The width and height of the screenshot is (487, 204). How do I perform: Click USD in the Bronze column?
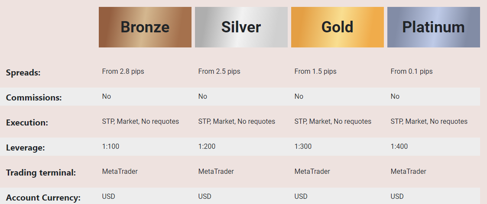coord(109,196)
